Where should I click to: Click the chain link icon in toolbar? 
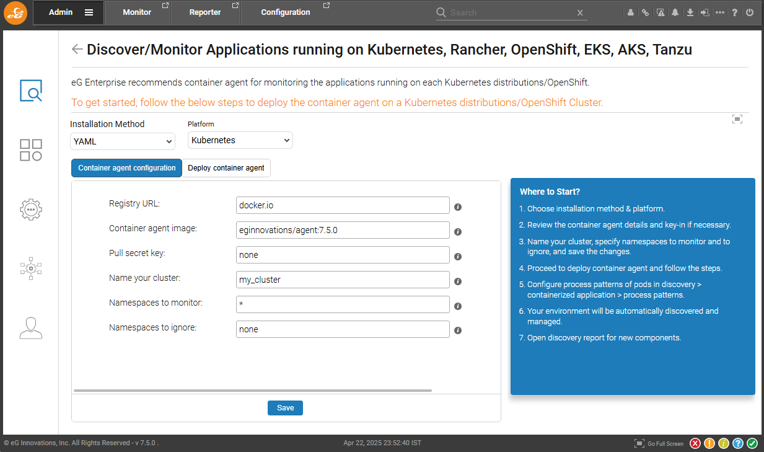(646, 12)
